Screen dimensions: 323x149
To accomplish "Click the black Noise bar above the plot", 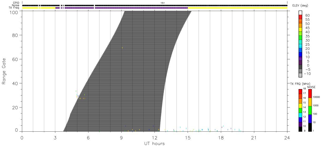I will coord(155,5).
